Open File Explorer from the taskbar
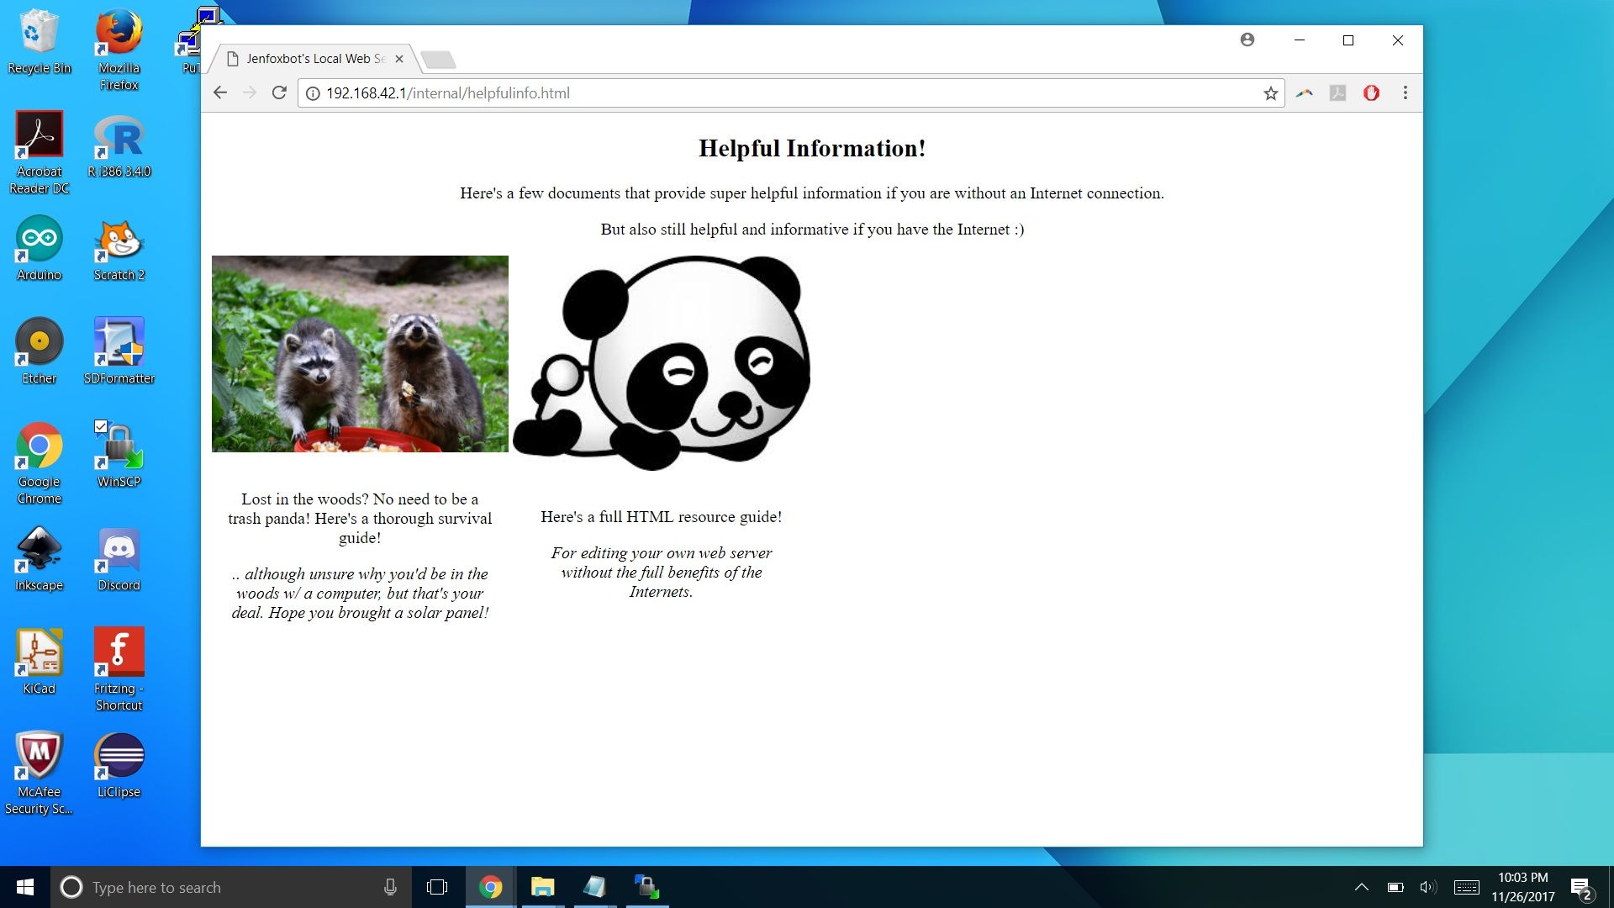This screenshot has width=1614, height=908. point(542,887)
